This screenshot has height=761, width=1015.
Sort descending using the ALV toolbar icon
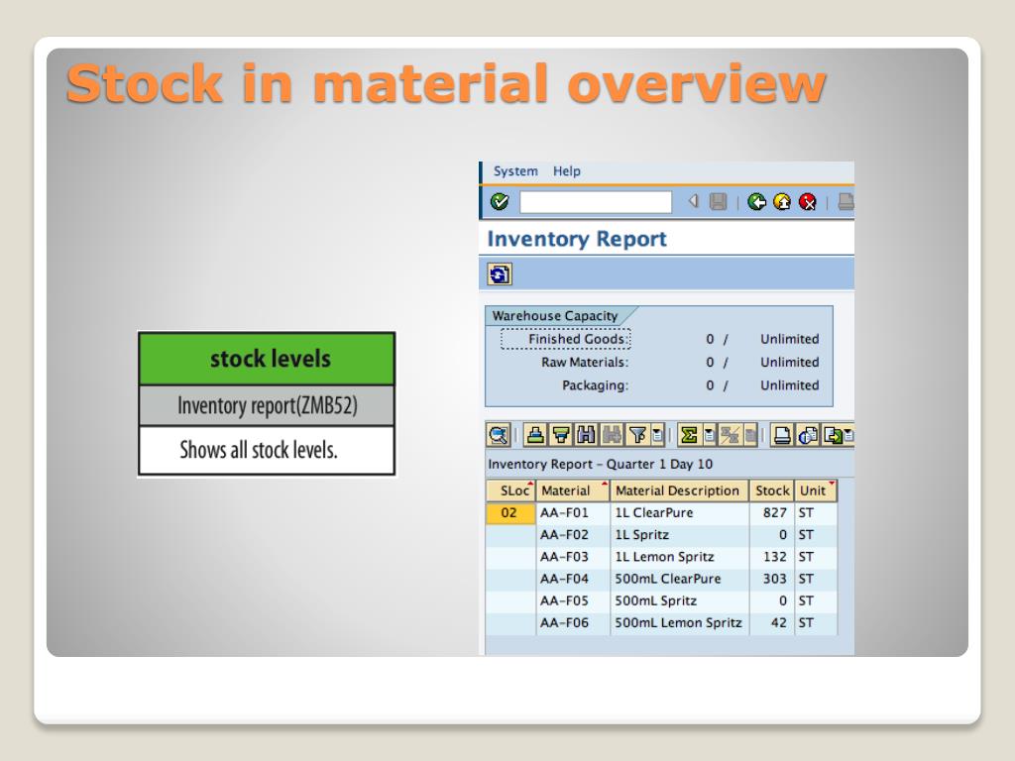561,435
